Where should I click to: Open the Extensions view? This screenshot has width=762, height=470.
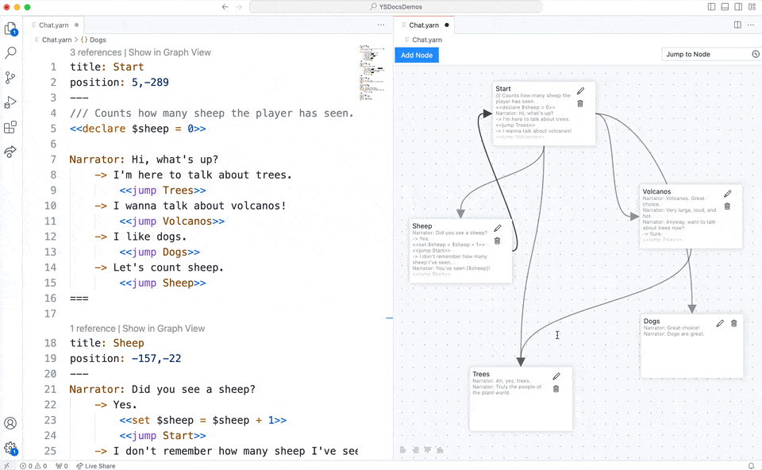tap(11, 127)
